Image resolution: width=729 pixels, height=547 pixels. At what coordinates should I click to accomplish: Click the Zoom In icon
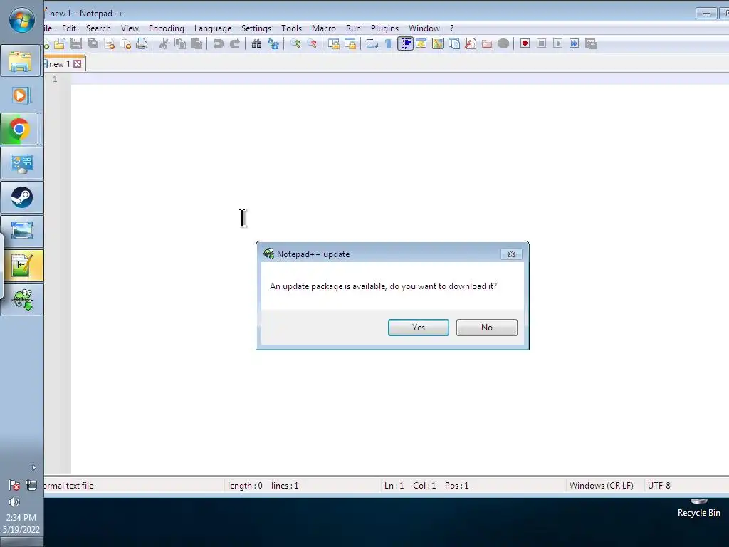pyautogui.click(x=295, y=43)
